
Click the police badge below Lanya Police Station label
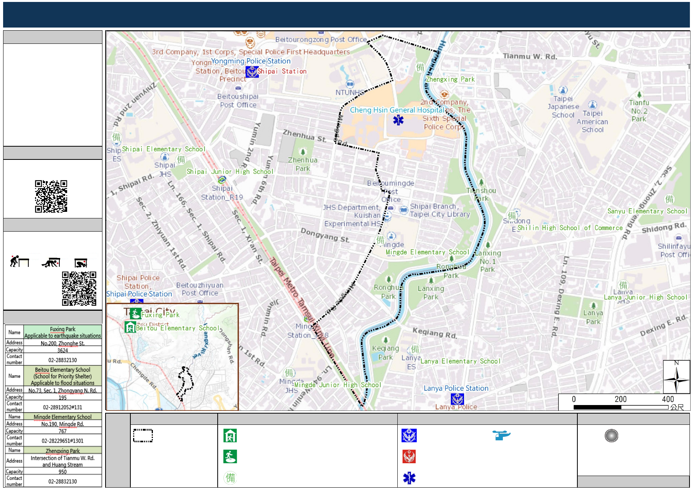click(x=457, y=399)
